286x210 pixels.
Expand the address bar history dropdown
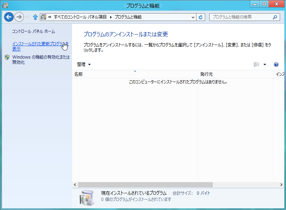coord(193,17)
